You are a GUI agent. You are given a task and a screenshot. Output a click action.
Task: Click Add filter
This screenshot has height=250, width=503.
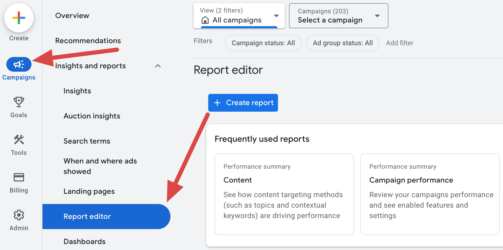tap(400, 43)
